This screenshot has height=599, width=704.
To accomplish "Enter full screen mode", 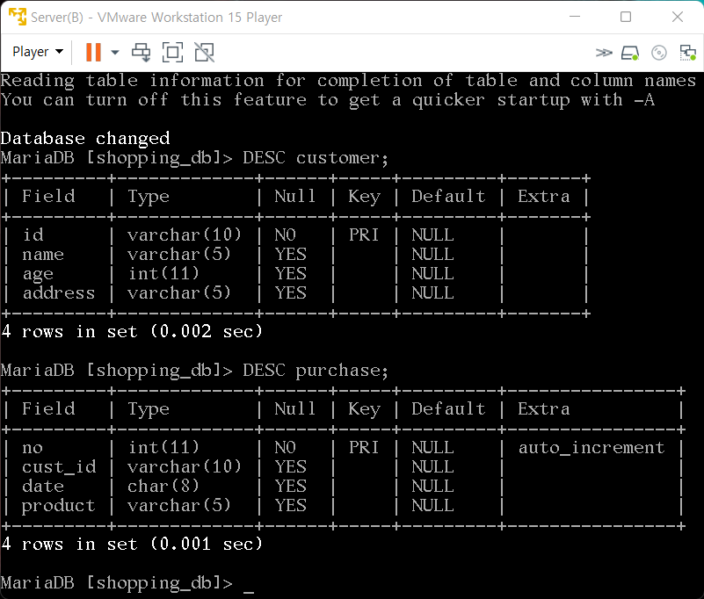I will [172, 52].
